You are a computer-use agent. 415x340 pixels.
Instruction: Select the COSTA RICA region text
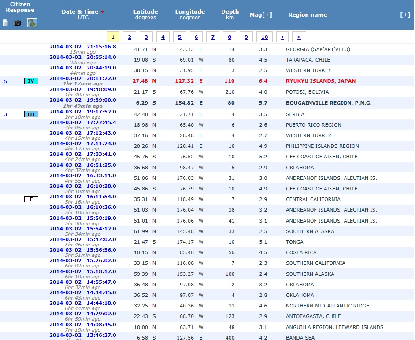coord(301,252)
